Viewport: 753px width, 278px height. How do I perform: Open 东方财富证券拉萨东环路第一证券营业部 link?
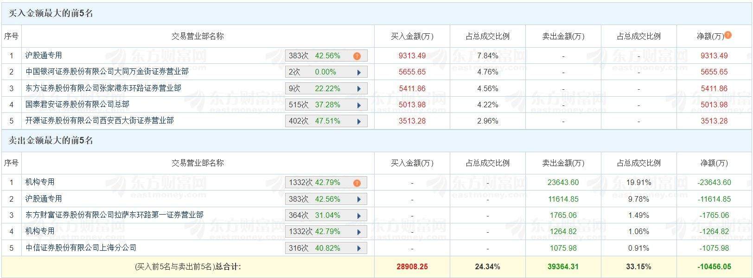114,215
